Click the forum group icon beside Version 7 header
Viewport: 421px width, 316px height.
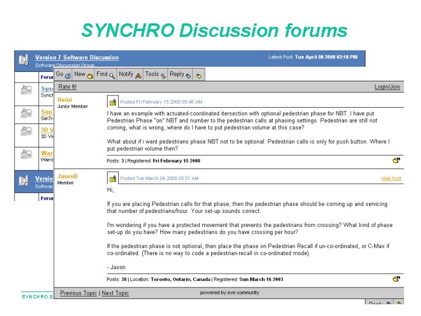pyautogui.click(x=23, y=60)
